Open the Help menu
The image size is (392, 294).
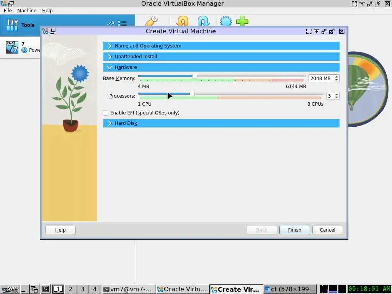(x=47, y=10)
